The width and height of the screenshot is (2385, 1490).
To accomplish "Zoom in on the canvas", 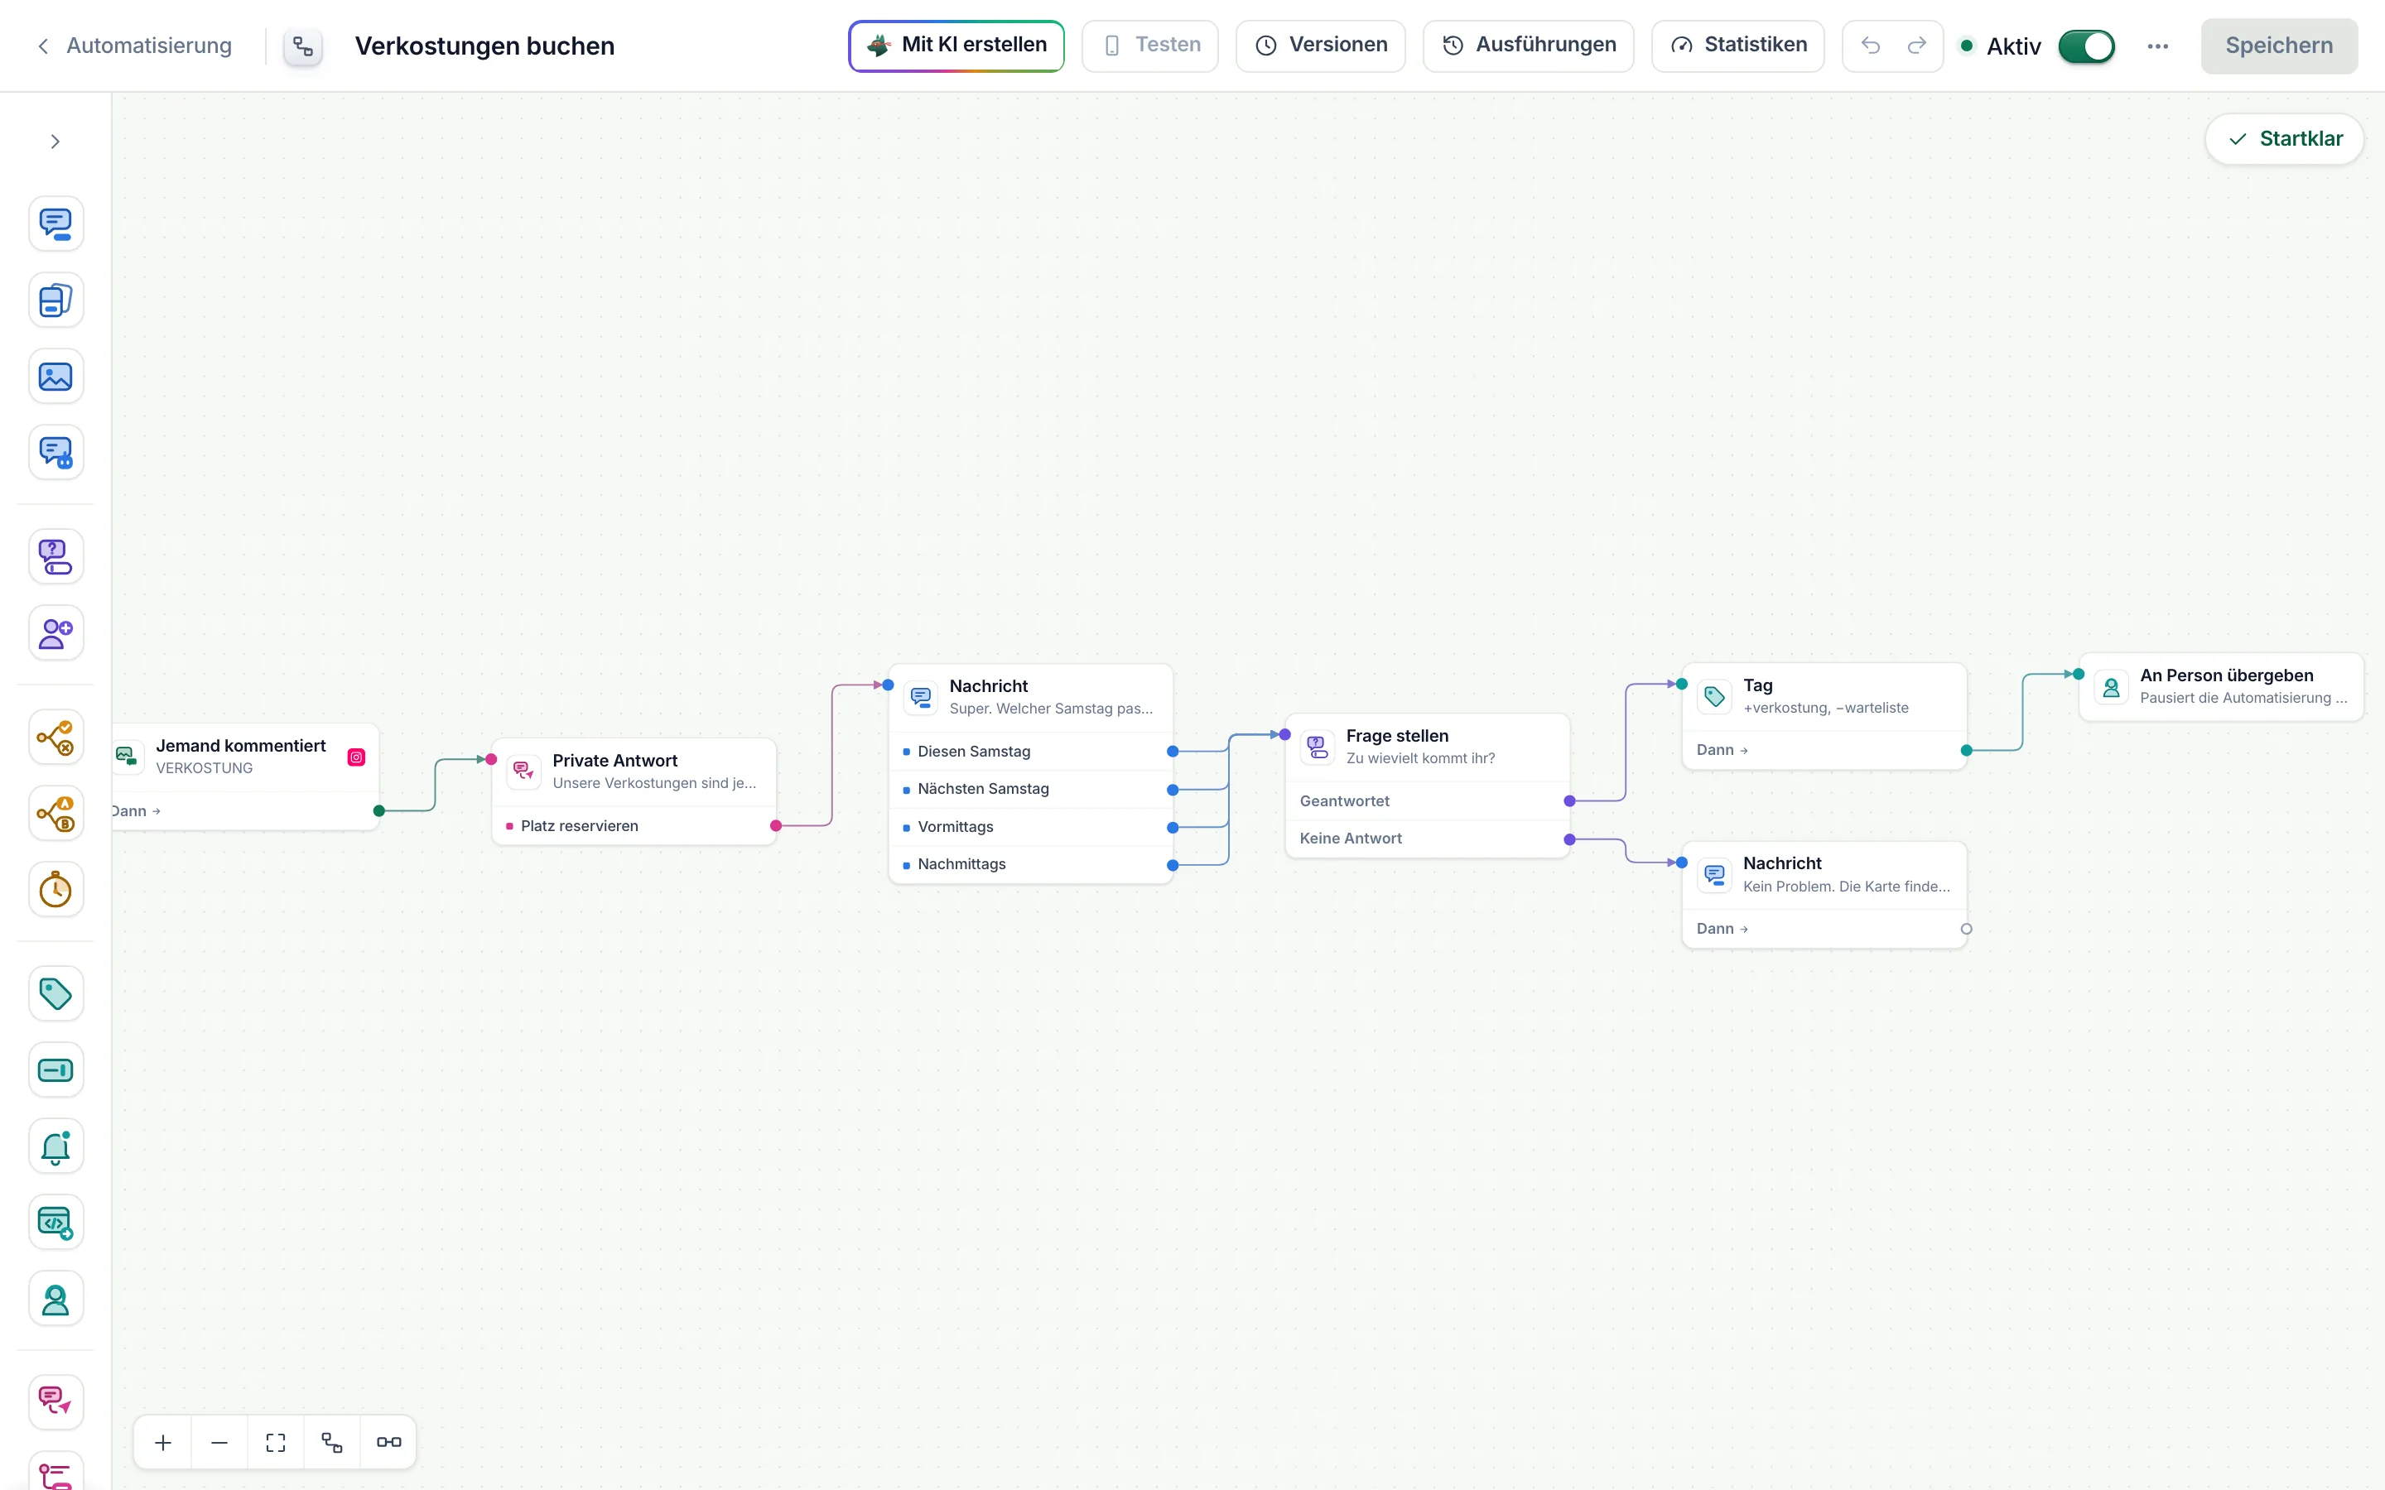I will (162, 1442).
